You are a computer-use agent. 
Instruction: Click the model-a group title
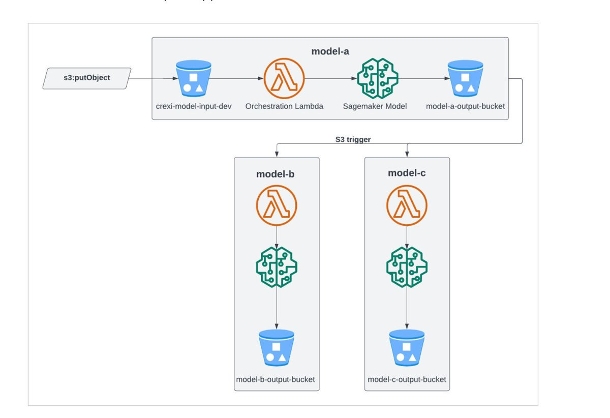click(330, 51)
